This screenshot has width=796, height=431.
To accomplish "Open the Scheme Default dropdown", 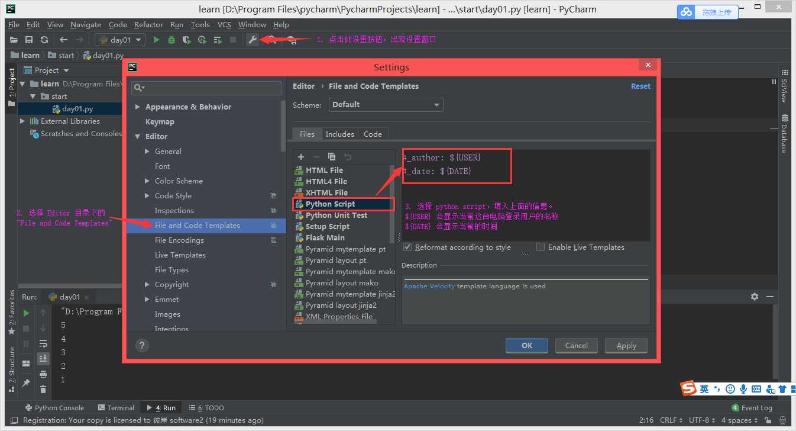I will [x=386, y=105].
